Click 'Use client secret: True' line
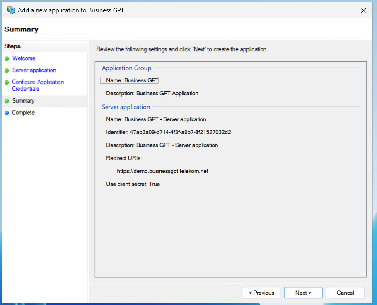The width and height of the screenshot is (377, 305). click(x=133, y=184)
